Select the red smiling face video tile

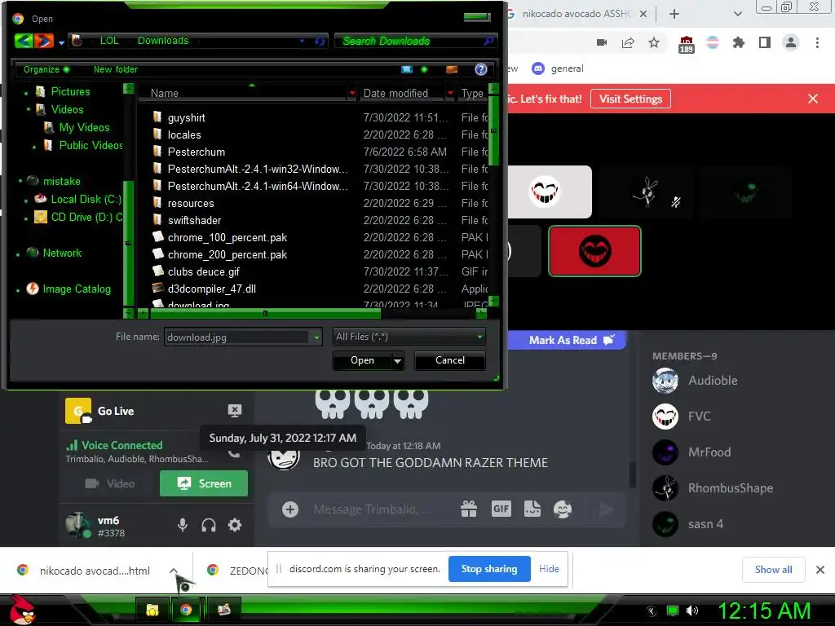[594, 251]
